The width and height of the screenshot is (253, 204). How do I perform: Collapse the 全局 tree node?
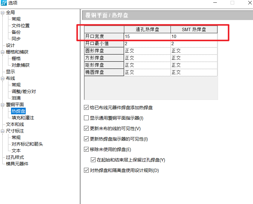tap(2, 13)
